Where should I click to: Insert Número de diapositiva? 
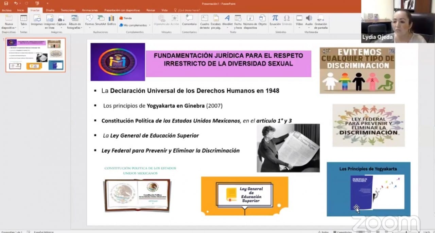click(250, 22)
